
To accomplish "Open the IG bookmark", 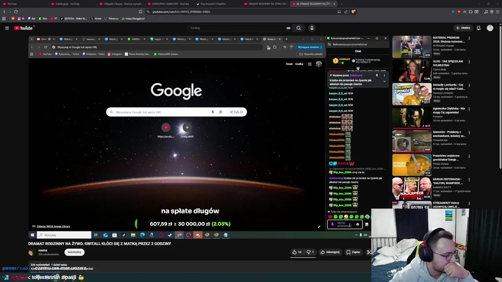I will (21, 18).
